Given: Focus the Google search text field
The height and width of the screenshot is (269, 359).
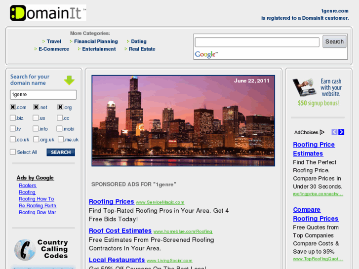Looking at the screenshot, I should pos(257,42).
